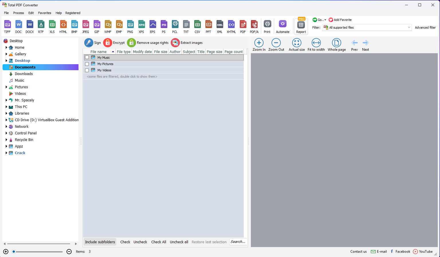Click Uncheck all button

point(179,242)
